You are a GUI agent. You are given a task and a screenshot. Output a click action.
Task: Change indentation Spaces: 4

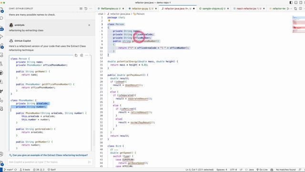pyautogui.click(x=222, y=170)
